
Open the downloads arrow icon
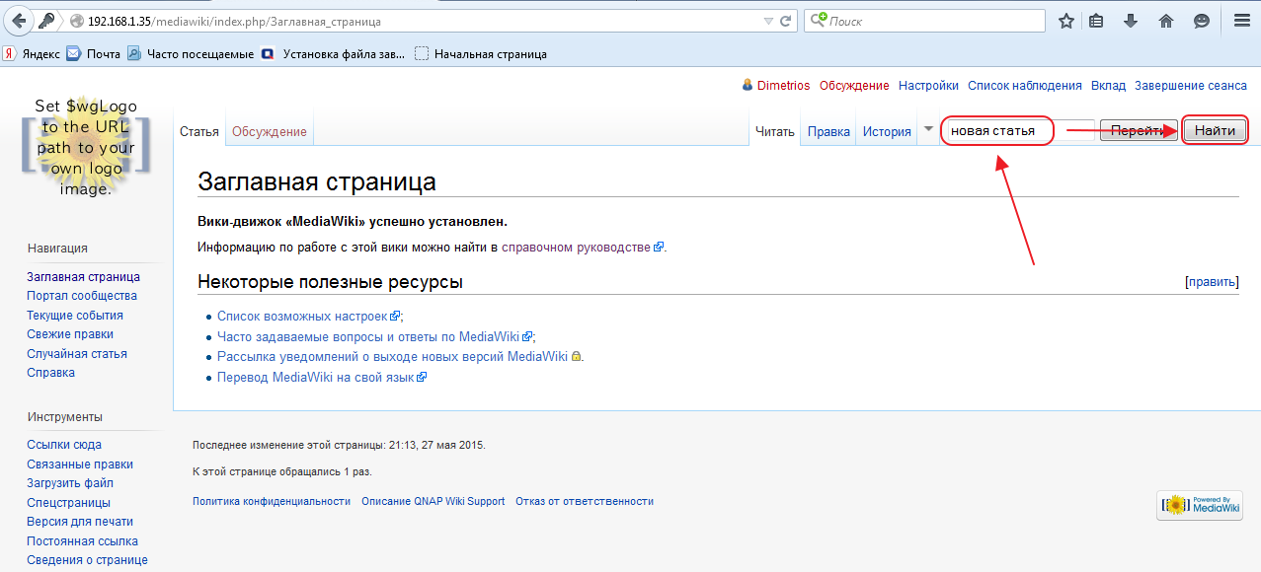tap(1131, 21)
